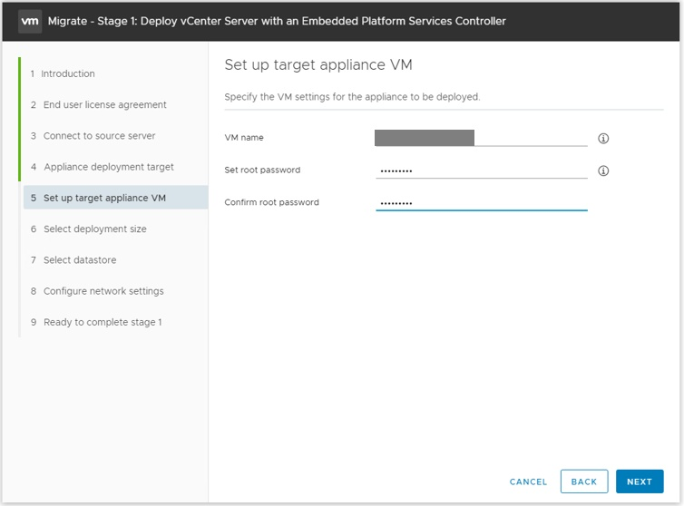Go to Connect to source server step

[x=93, y=136]
